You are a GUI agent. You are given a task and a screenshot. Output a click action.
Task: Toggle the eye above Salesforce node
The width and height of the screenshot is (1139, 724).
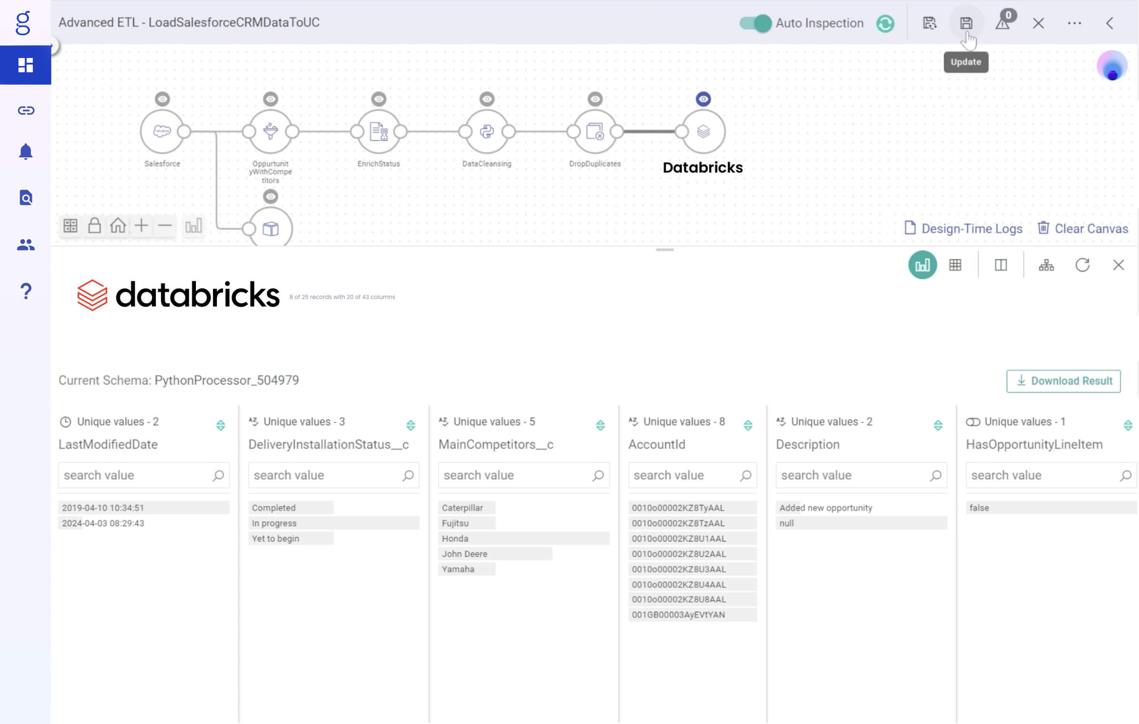pyautogui.click(x=162, y=99)
